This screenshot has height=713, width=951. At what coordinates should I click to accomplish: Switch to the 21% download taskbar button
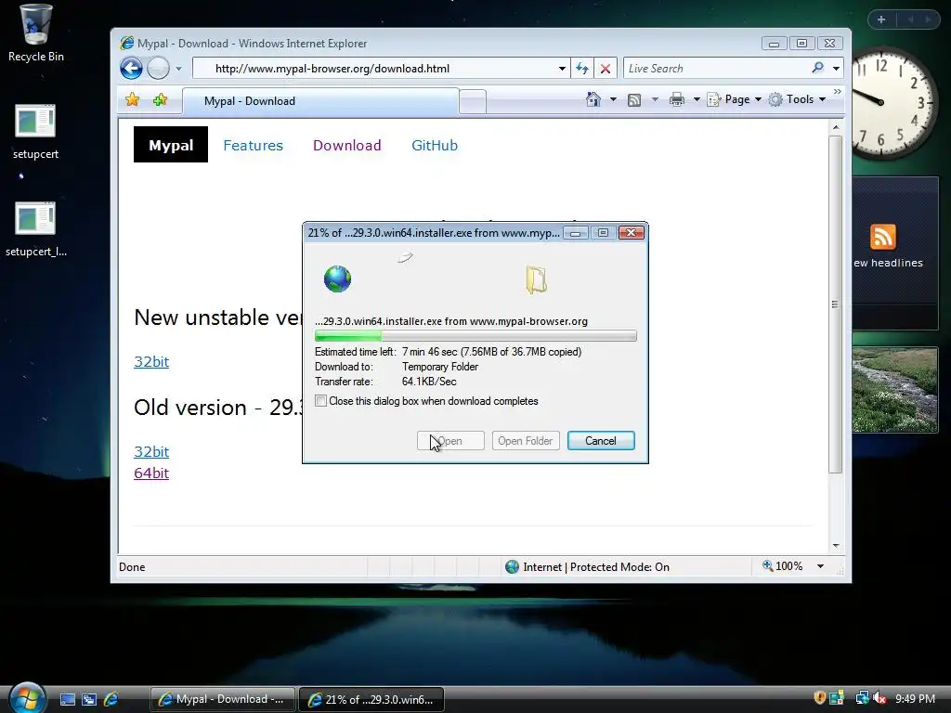(371, 699)
